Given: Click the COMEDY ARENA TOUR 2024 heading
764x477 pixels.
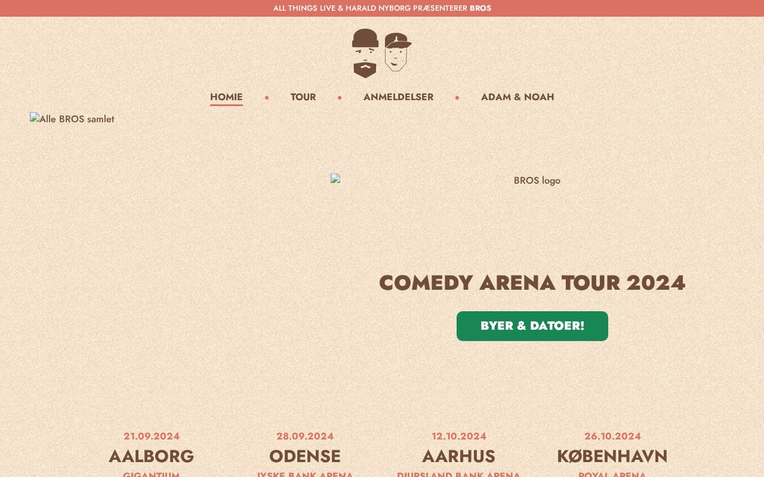Looking at the screenshot, I should pyautogui.click(x=532, y=283).
